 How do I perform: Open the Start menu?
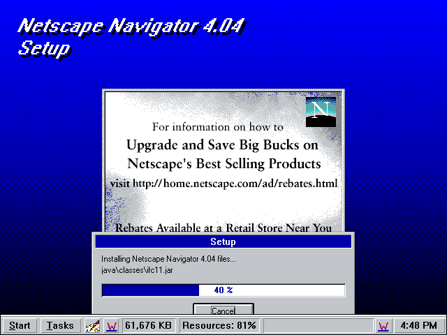20,325
